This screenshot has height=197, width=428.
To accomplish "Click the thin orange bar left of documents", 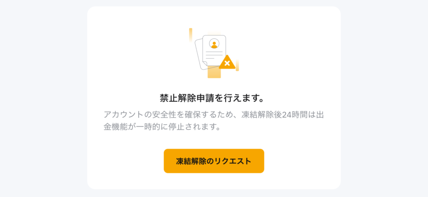I will pos(191,35).
